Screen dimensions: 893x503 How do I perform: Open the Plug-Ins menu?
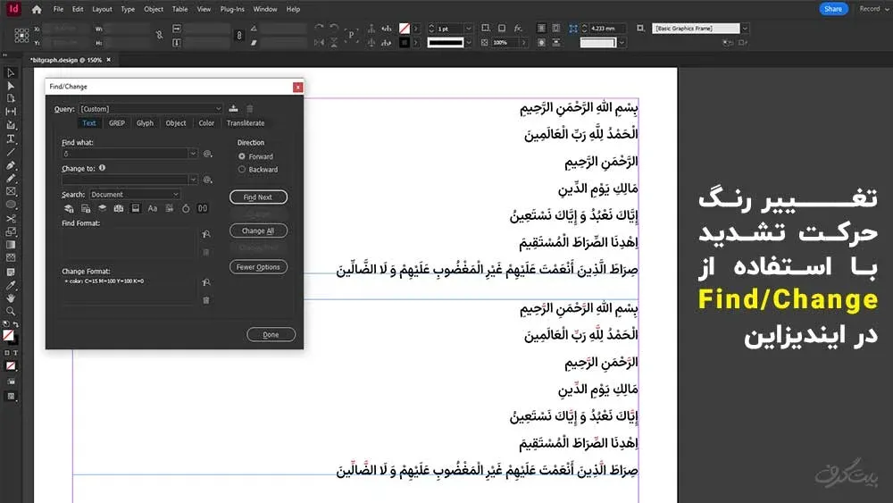(232, 9)
